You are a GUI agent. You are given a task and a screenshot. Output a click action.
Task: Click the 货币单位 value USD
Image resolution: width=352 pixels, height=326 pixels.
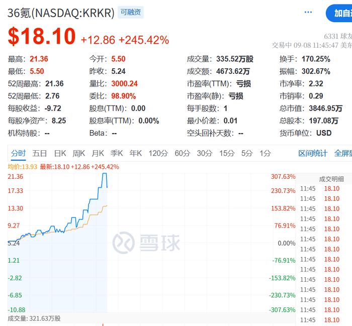324,133
